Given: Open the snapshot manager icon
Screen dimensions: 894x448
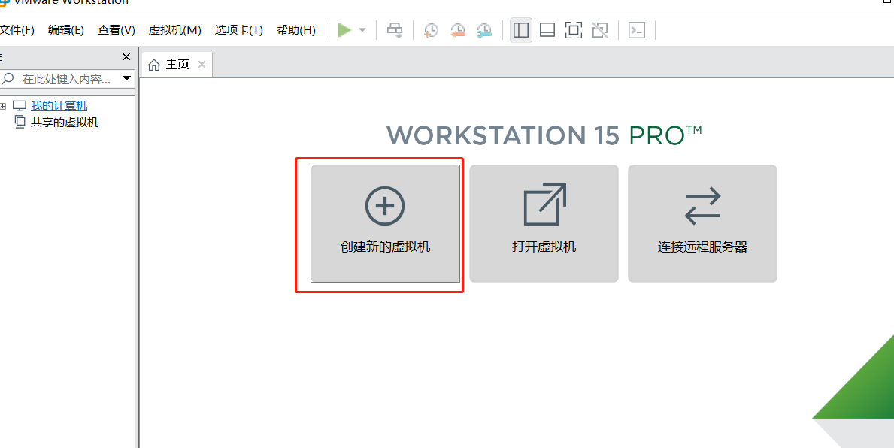Looking at the screenshot, I should point(484,30).
